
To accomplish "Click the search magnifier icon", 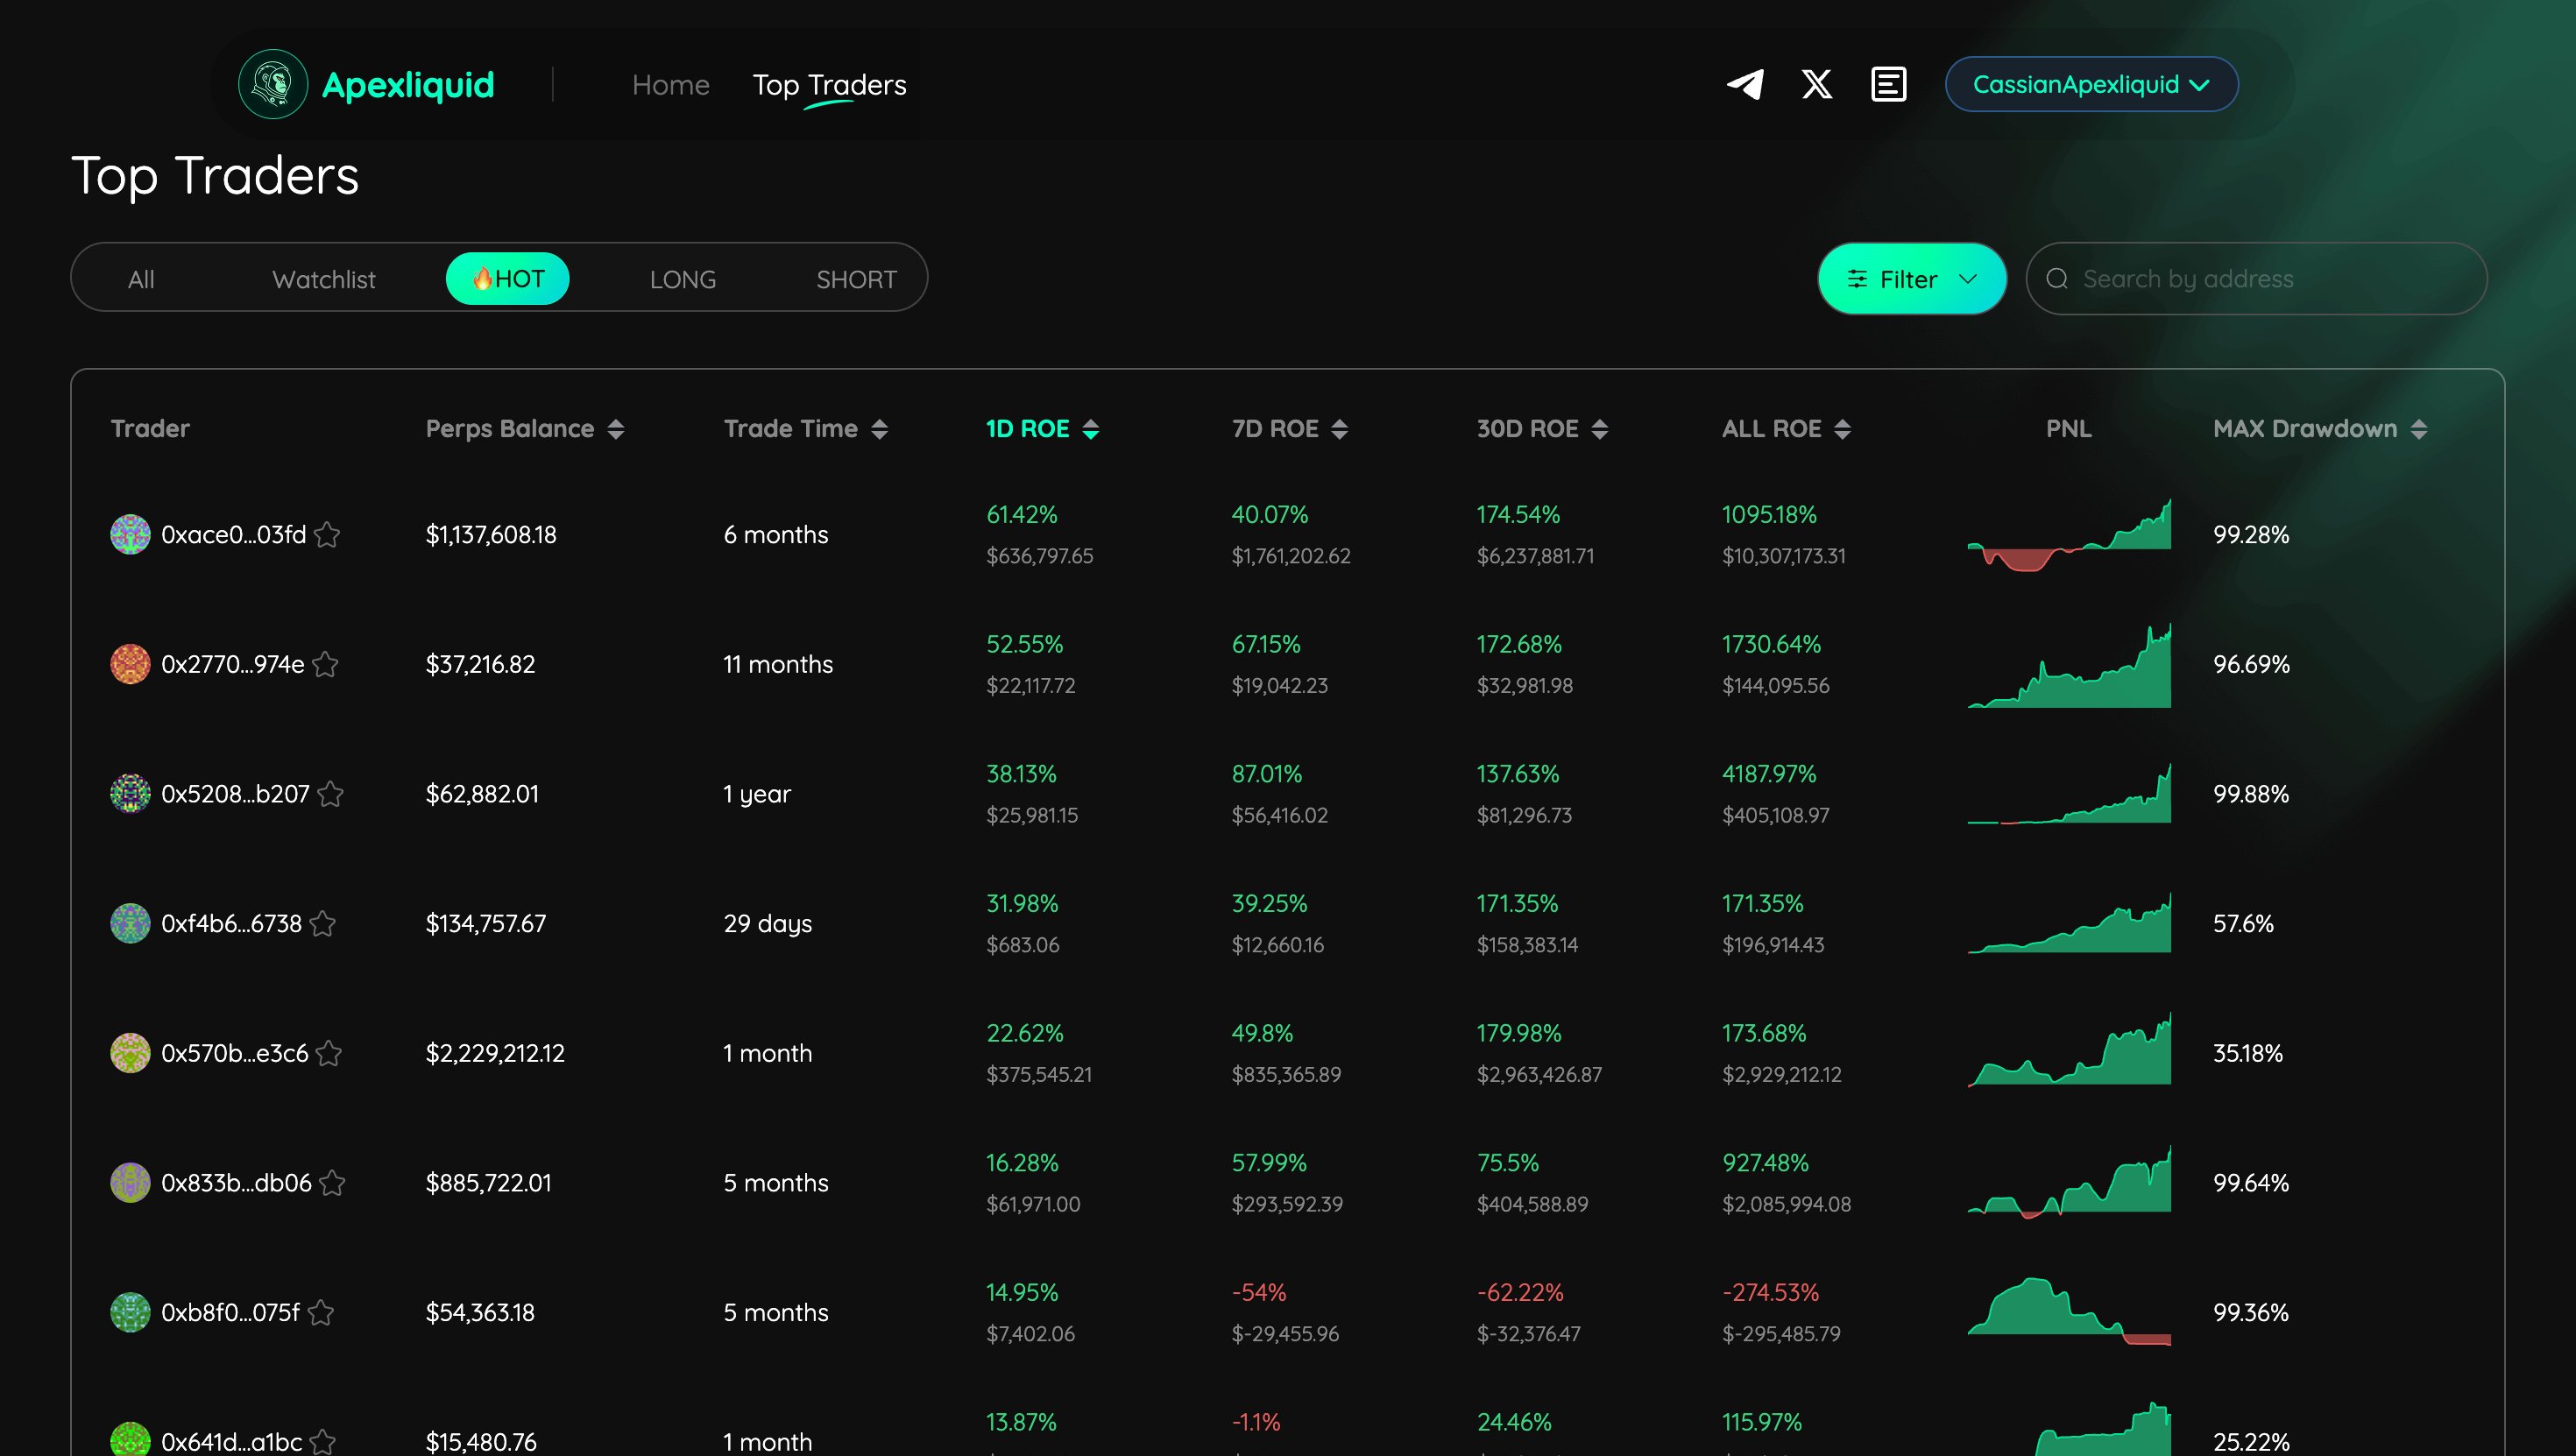I will coord(2057,279).
